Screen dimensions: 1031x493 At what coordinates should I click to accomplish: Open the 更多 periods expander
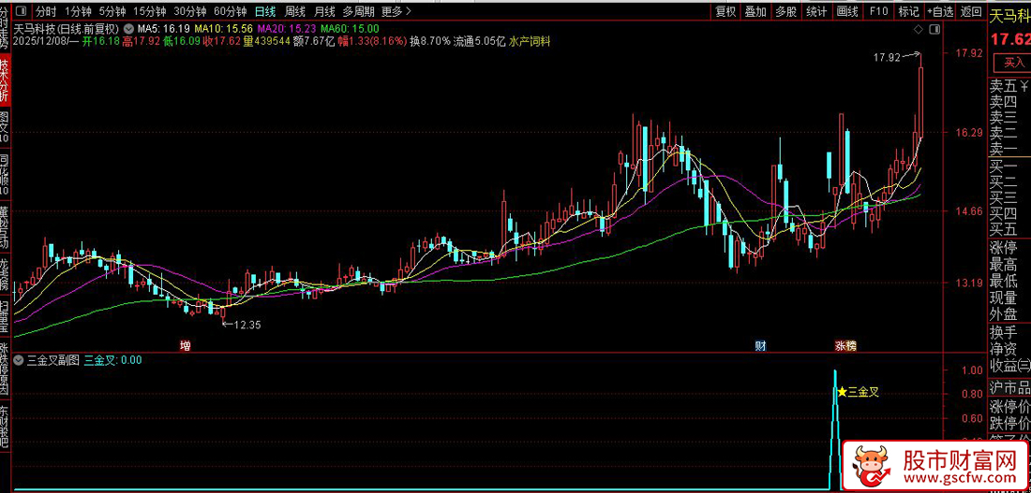click(396, 11)
